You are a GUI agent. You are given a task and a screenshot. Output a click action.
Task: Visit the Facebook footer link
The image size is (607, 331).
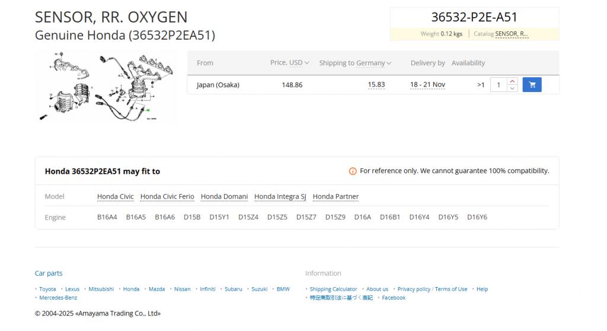[x=394, y=298]
